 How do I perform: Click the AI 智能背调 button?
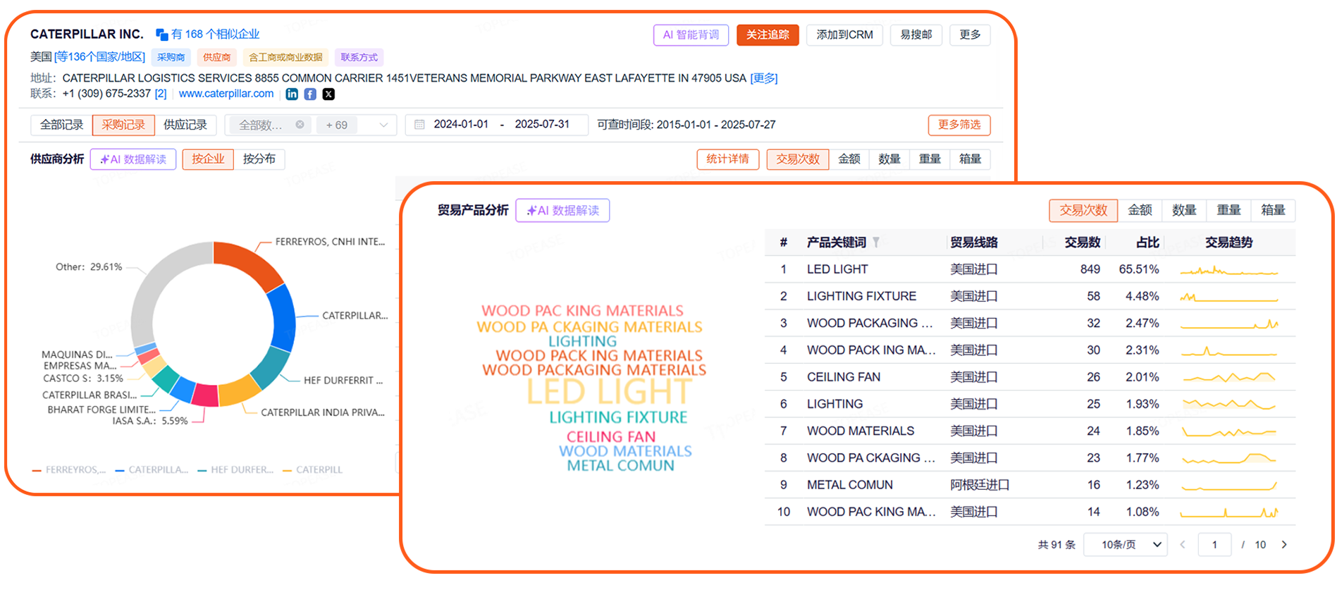(691, 35)
